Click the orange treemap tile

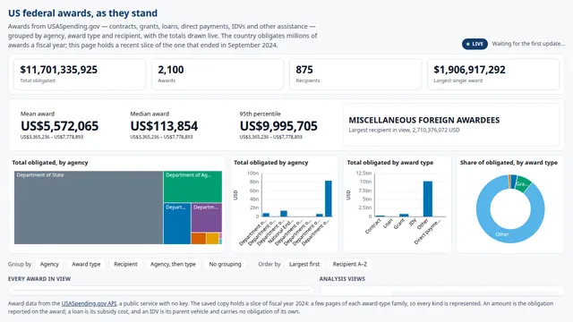click(x=199, y=239)
